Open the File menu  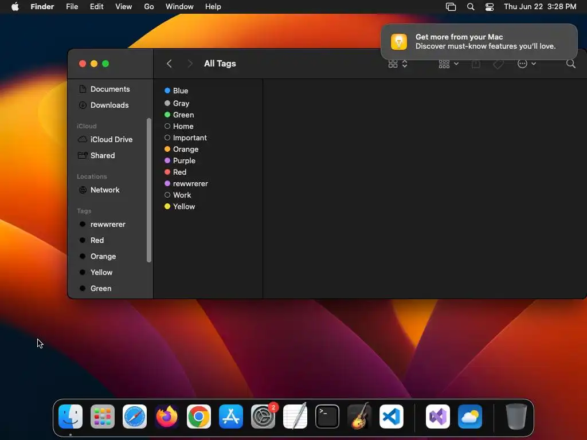pos(72,7)
